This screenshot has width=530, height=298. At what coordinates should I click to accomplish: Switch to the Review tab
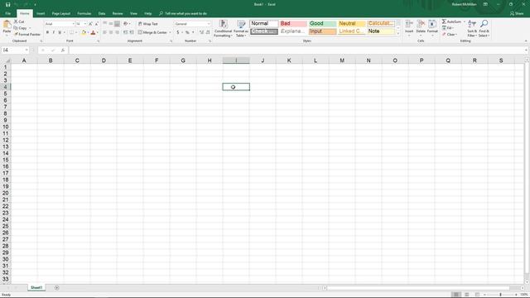click(118, 13)
